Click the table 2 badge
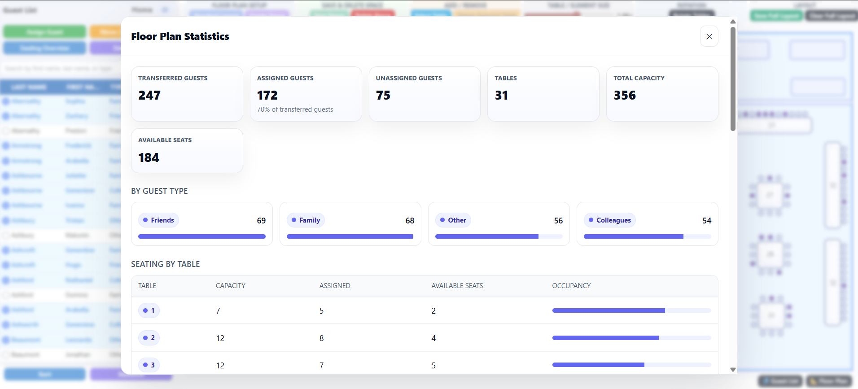This screenshot has width=858, height=389. [x=149, y=338]
